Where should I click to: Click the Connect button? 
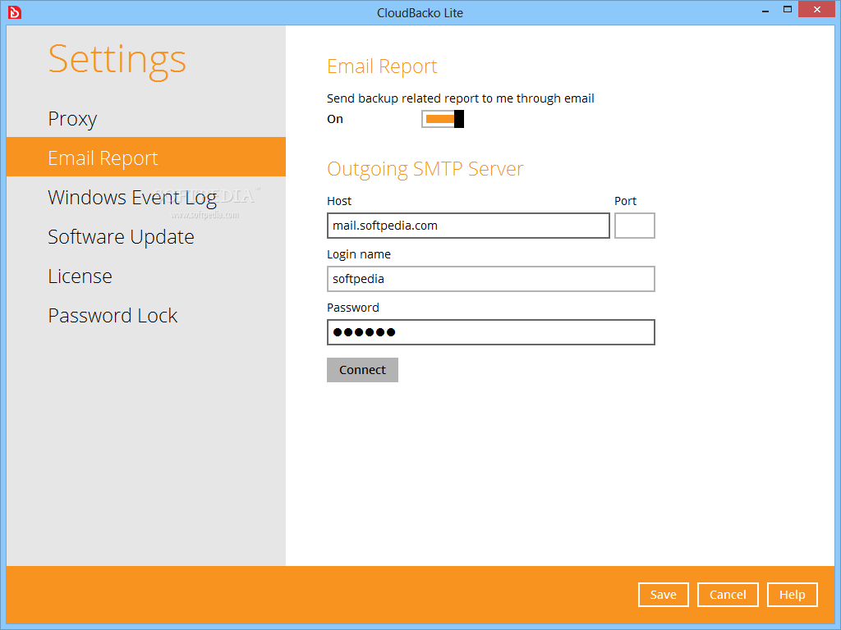click(362, 370)
